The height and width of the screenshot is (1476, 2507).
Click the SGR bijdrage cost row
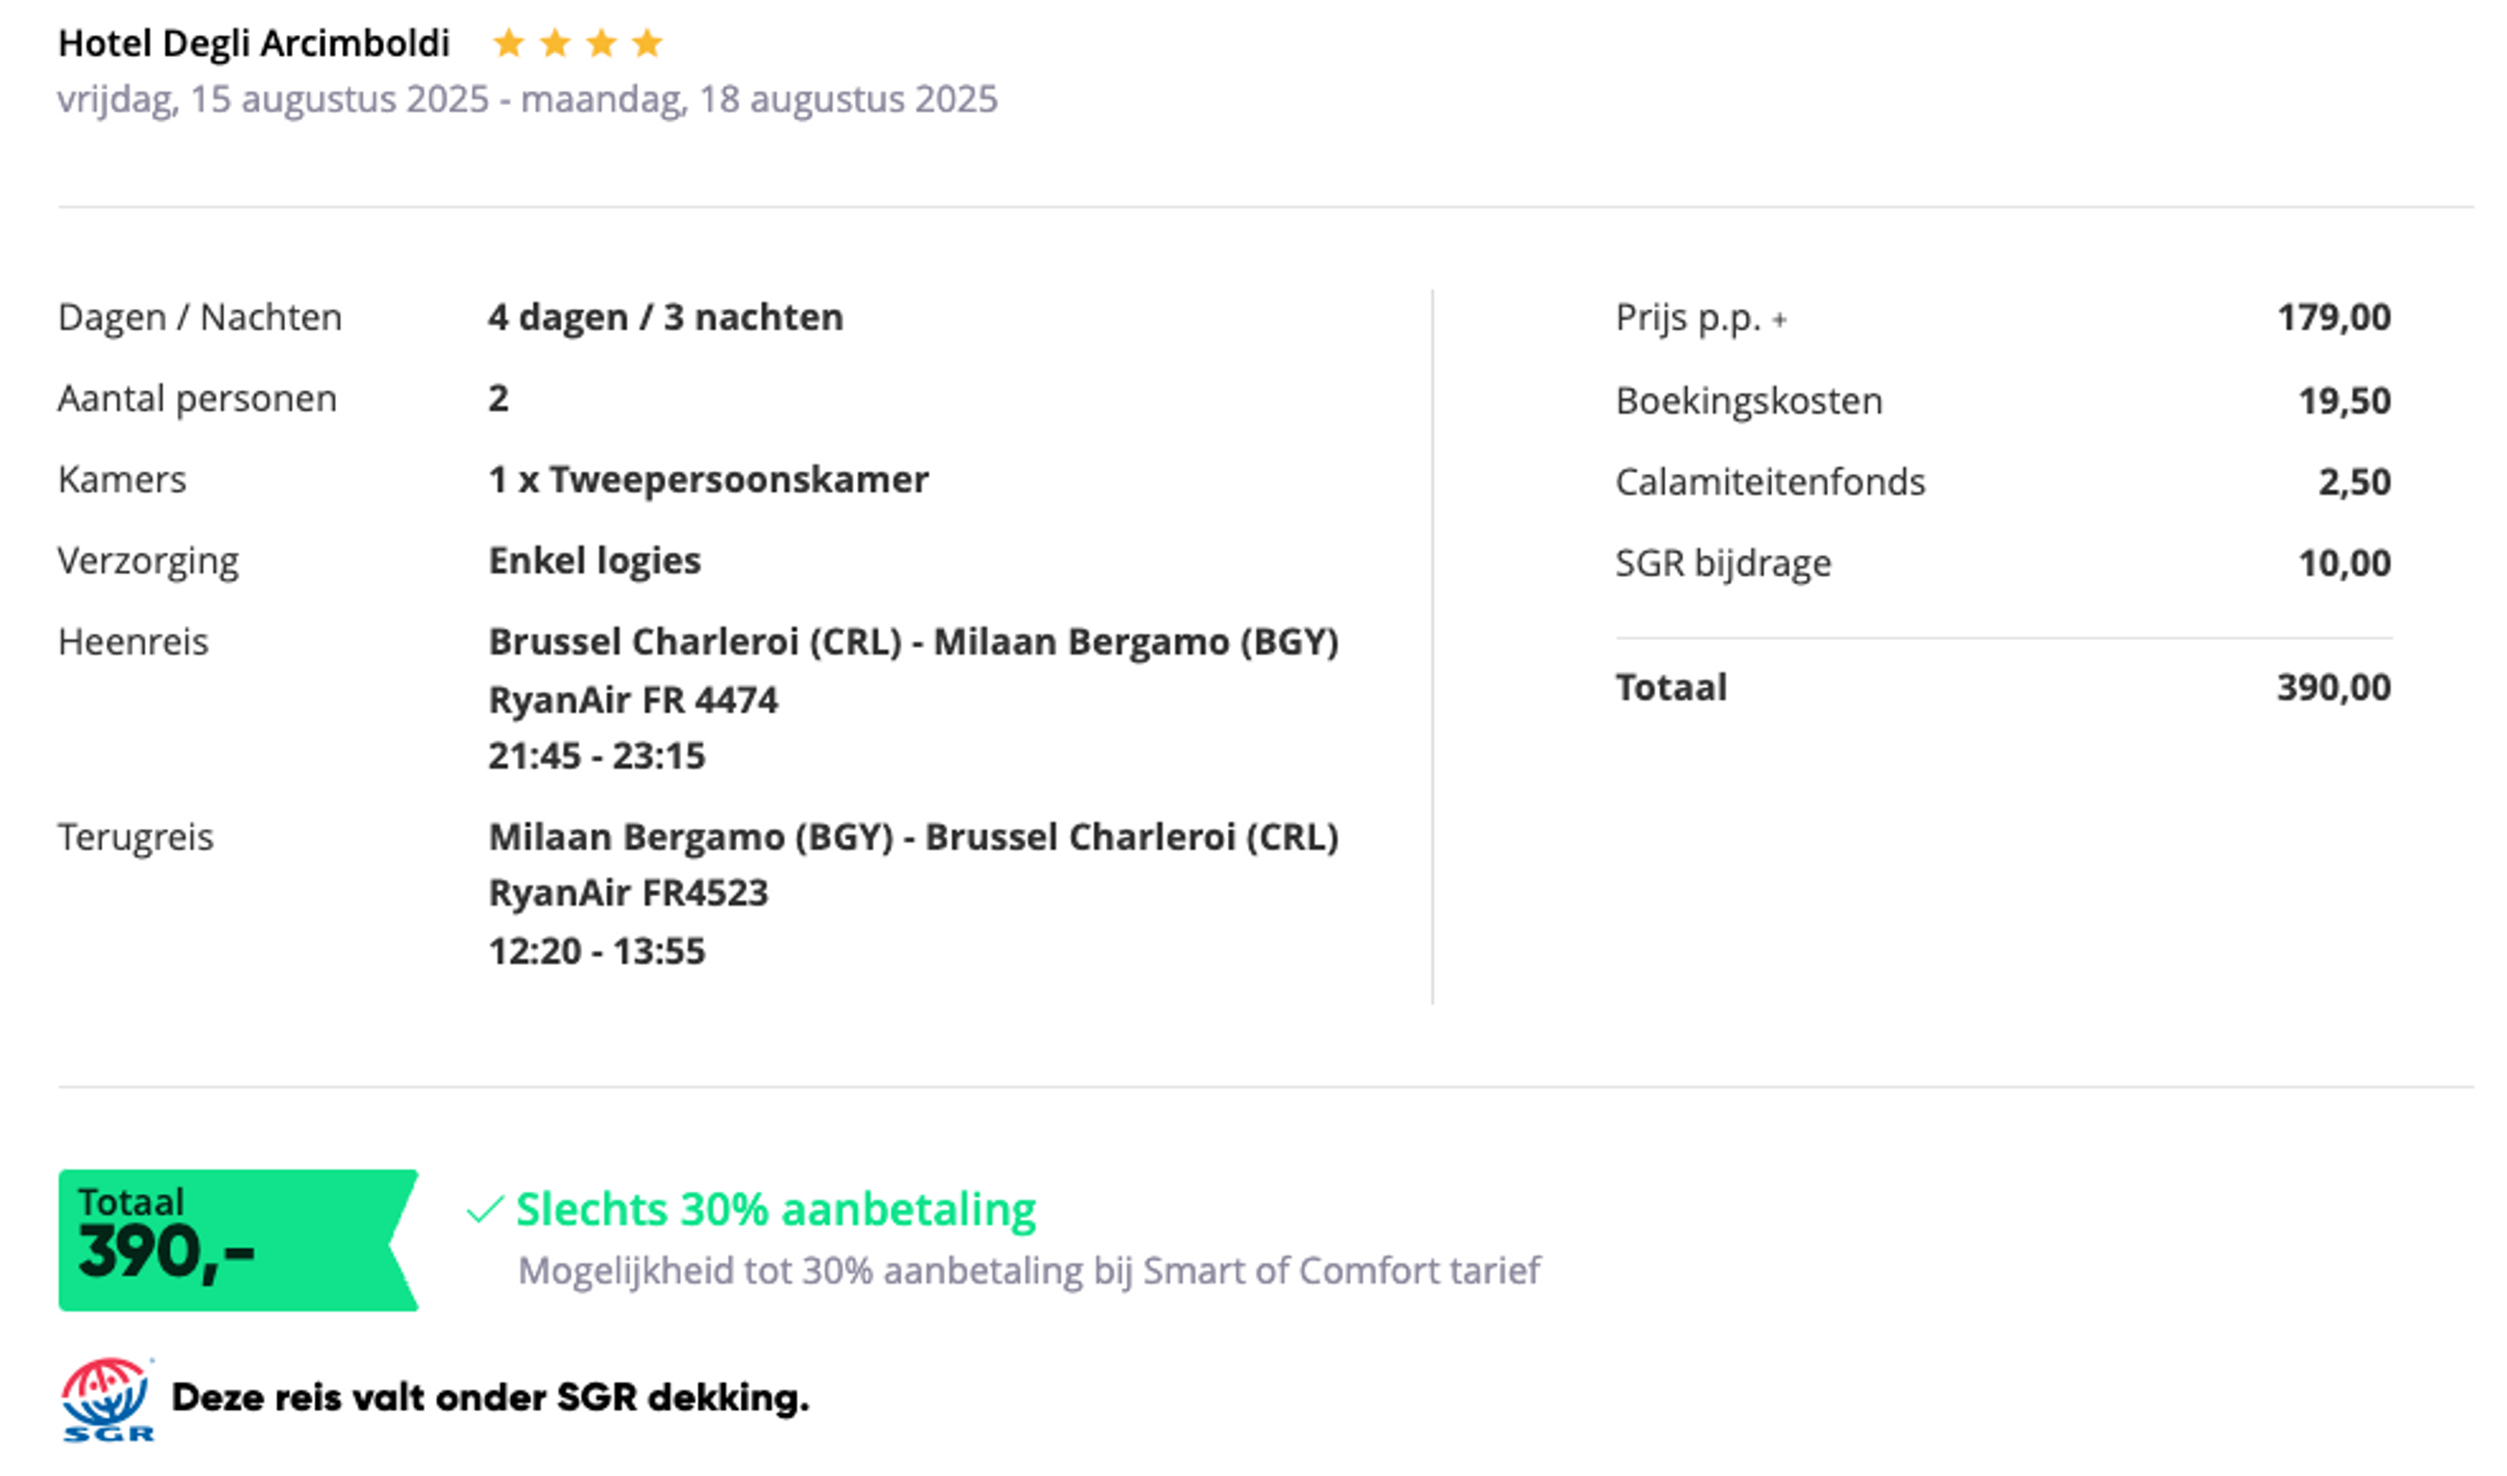[2002, 564]
